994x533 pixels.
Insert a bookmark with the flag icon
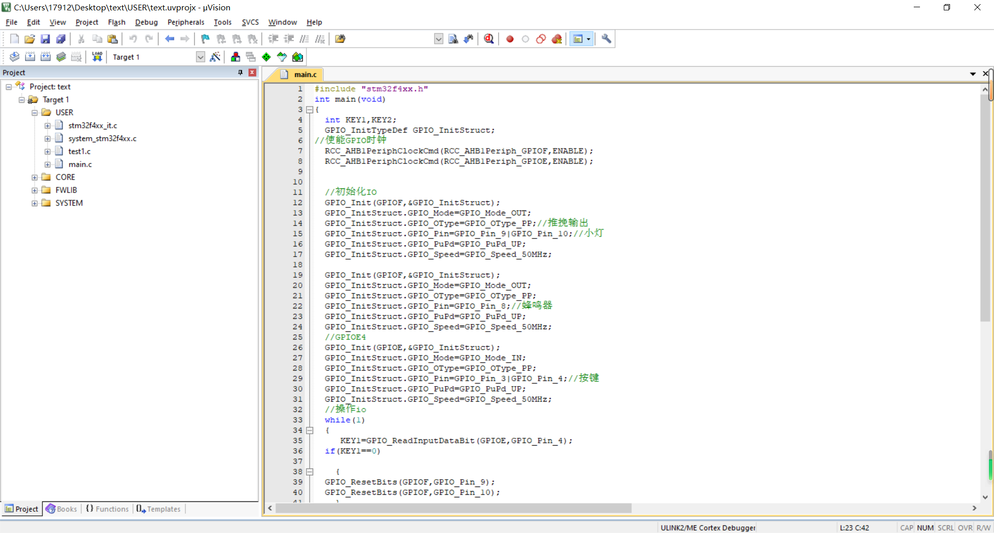pyautogui.click(x=205, y=39)
